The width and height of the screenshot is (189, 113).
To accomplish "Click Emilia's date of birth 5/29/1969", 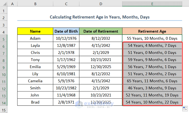I will click(x=66, y=67).
